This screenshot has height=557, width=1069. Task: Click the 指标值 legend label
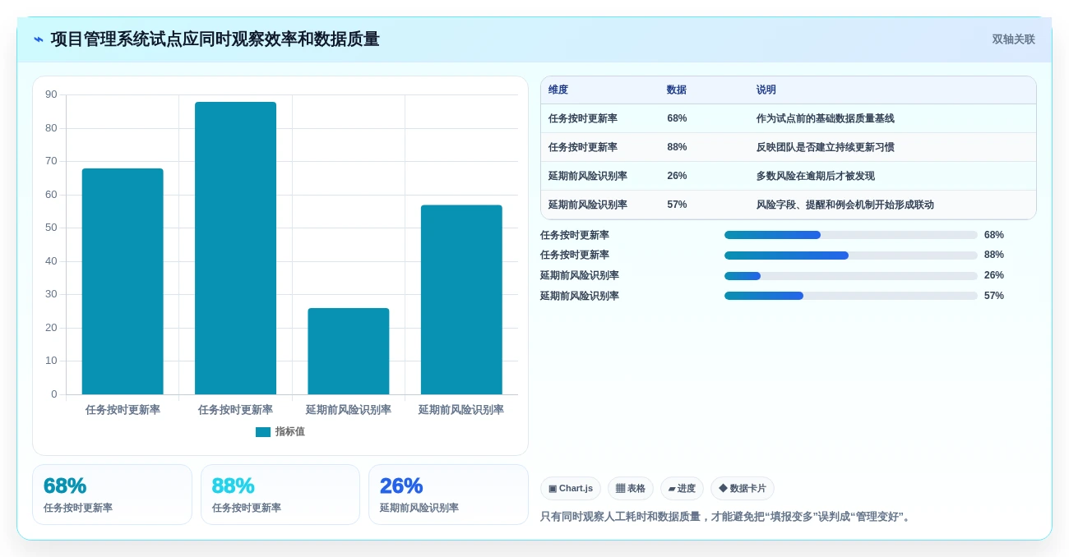[x=290, y=432]
